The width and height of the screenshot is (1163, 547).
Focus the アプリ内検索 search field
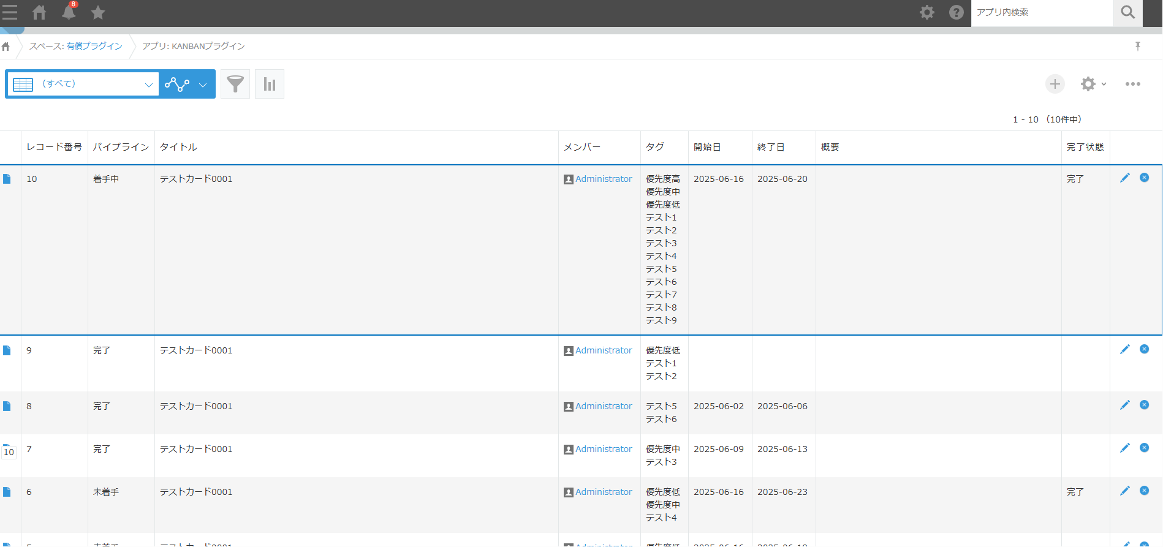[1042, 12]
